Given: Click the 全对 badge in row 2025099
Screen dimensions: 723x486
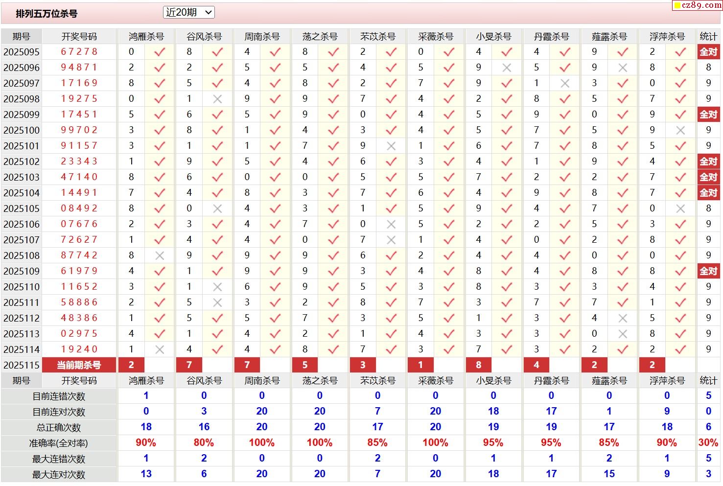Looking at the screenshot, I should (708, 115).
